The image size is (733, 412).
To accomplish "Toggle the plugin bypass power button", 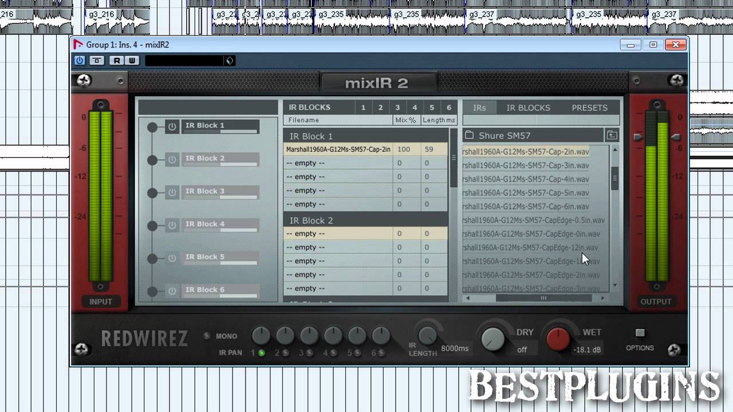I will (80, 60).
